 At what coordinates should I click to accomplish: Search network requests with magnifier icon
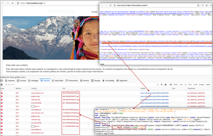pos(162,85)
